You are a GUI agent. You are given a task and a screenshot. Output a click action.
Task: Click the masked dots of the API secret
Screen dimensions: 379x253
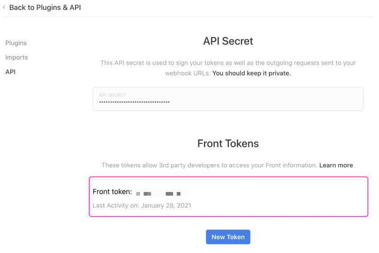click(134, 102)
